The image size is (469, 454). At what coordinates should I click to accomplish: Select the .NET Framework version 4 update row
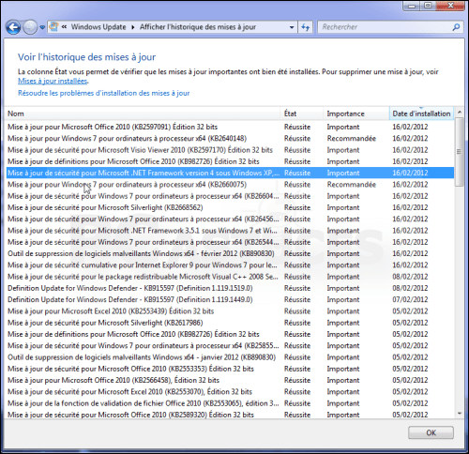point(230,173)
